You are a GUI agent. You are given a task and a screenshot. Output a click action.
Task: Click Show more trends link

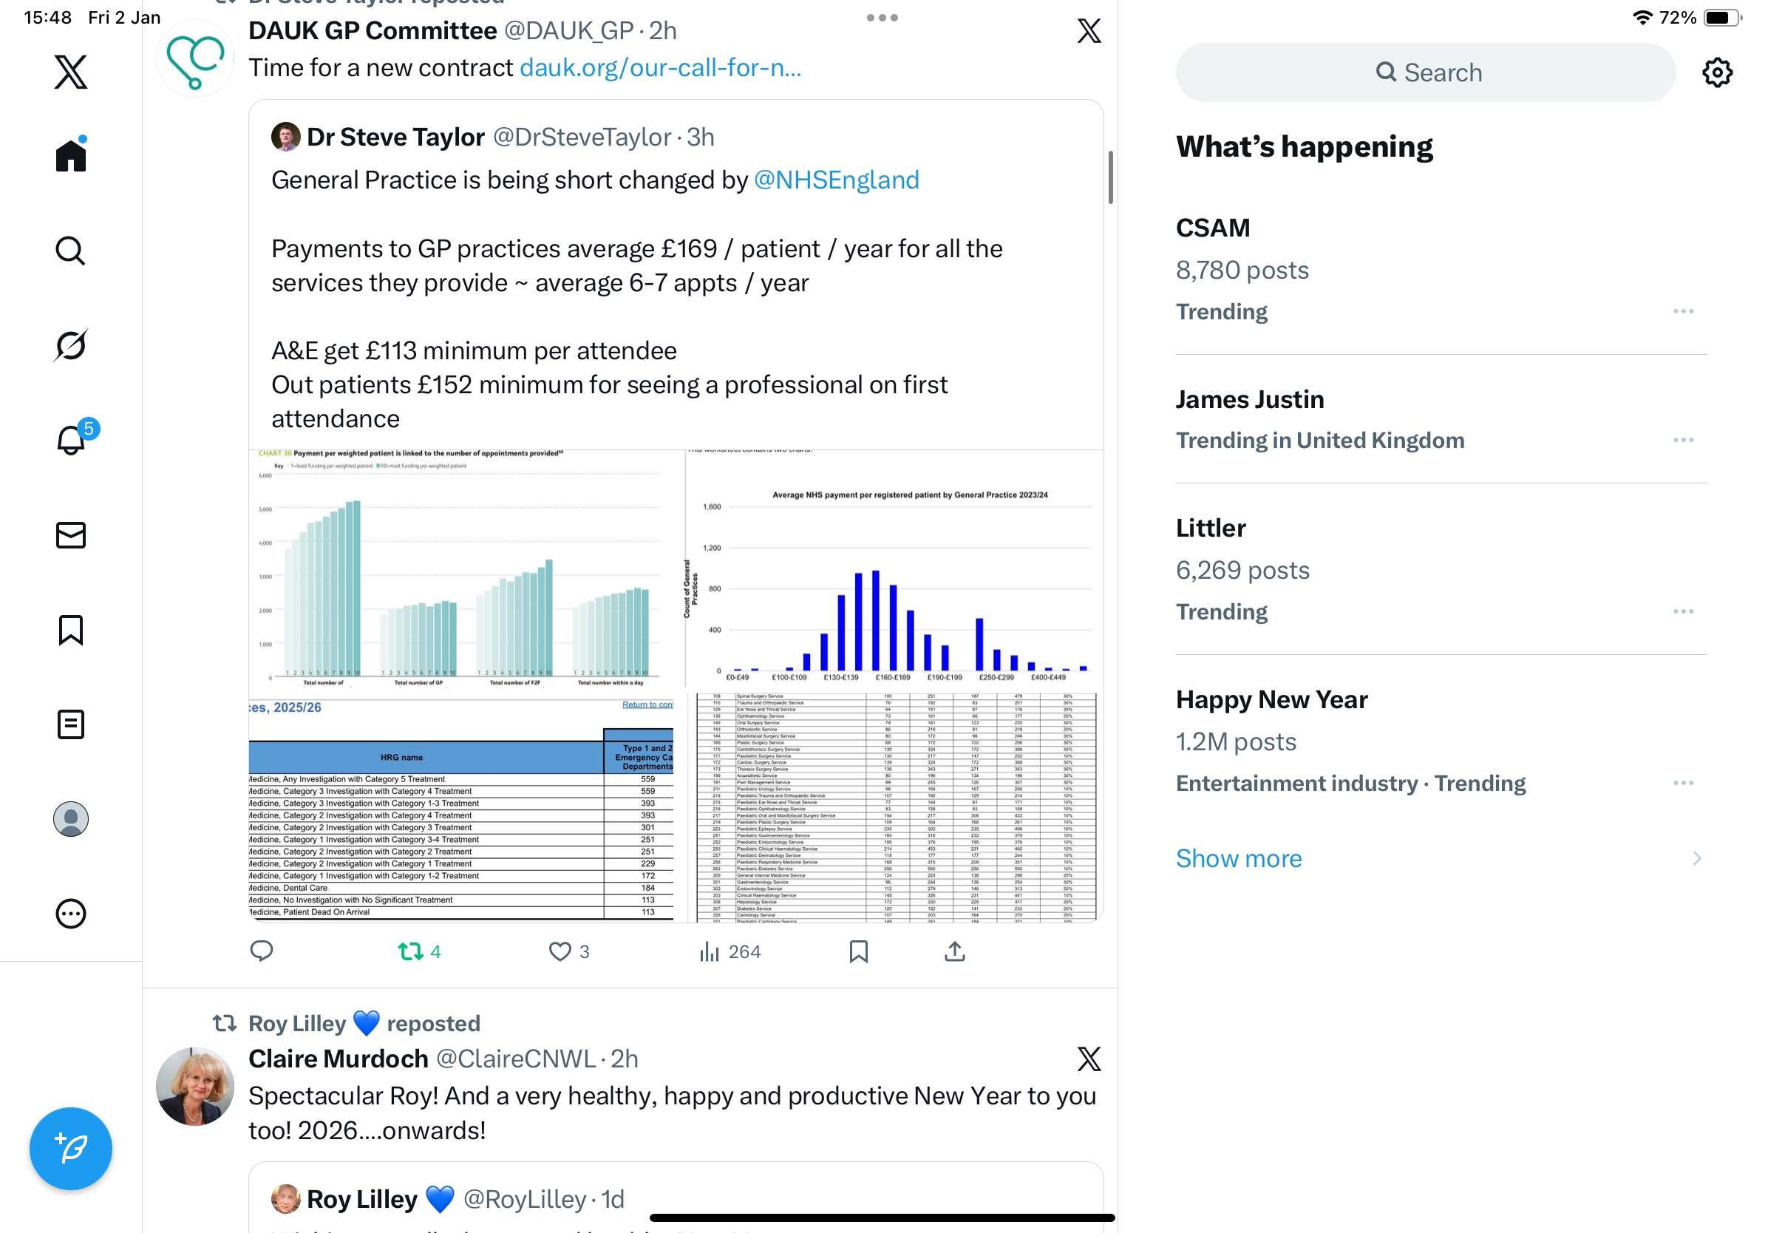pos(1239,858)
